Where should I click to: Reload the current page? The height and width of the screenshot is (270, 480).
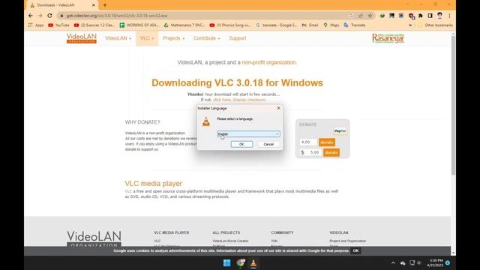coord(49,16)
